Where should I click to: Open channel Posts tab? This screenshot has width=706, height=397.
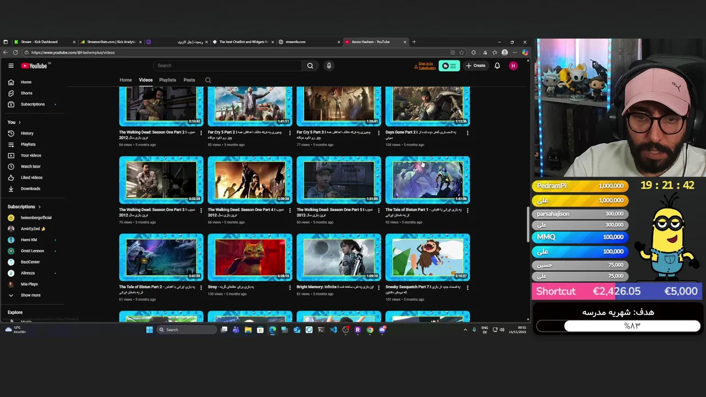[x=189, y=80]
